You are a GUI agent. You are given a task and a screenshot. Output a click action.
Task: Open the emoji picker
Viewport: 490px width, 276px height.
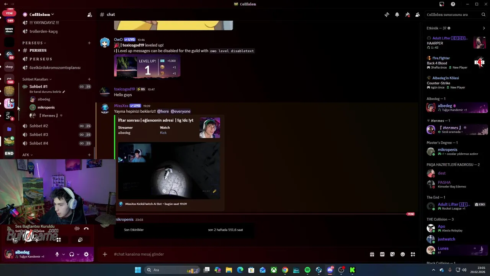click(403, 254)
